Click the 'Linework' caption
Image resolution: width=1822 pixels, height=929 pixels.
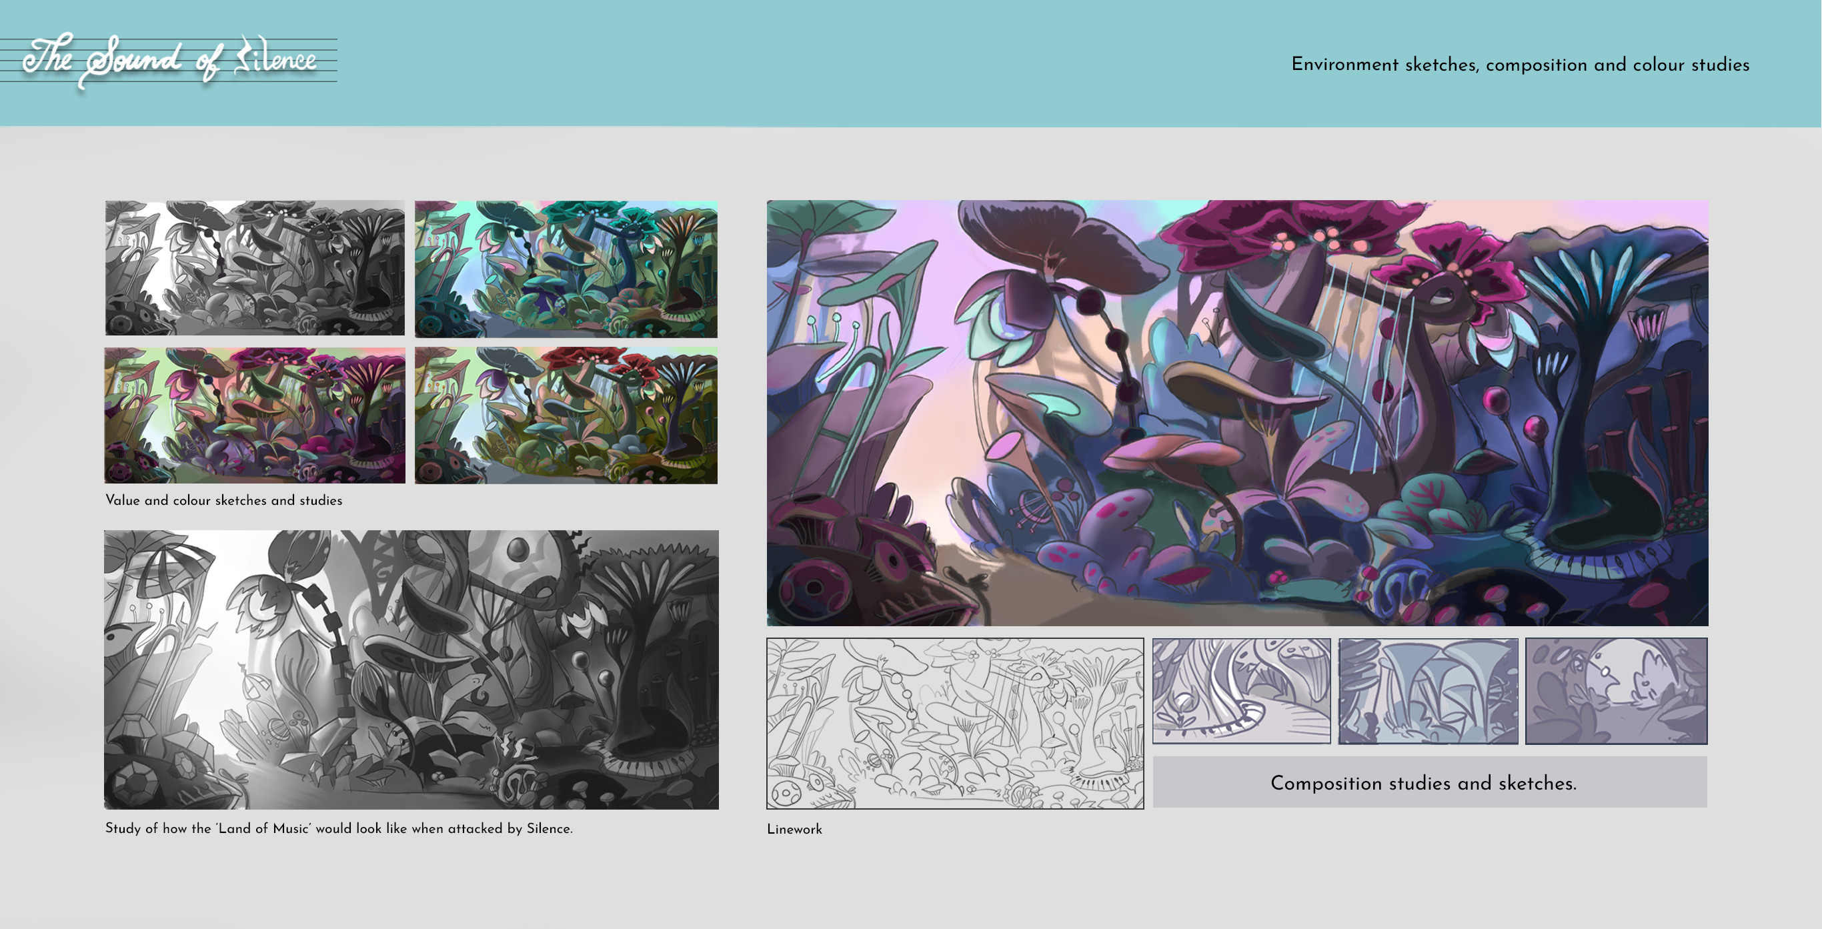click(794, 829)
